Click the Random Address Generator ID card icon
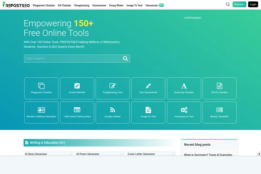Screen dimensions: 261x174 [41, 110]
